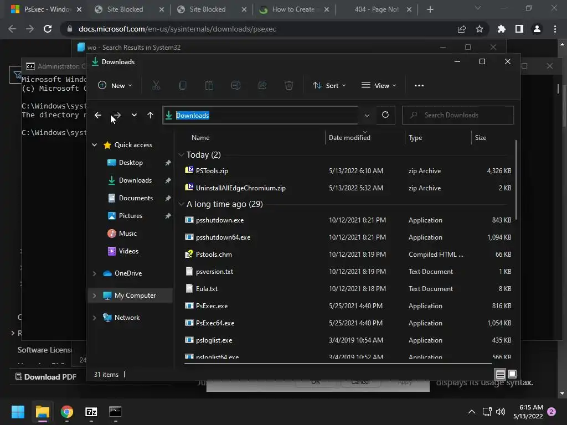This screenshot has width=567, height=425.
Task: Click Chrome share page icon
Action: (x=462, y=29)
